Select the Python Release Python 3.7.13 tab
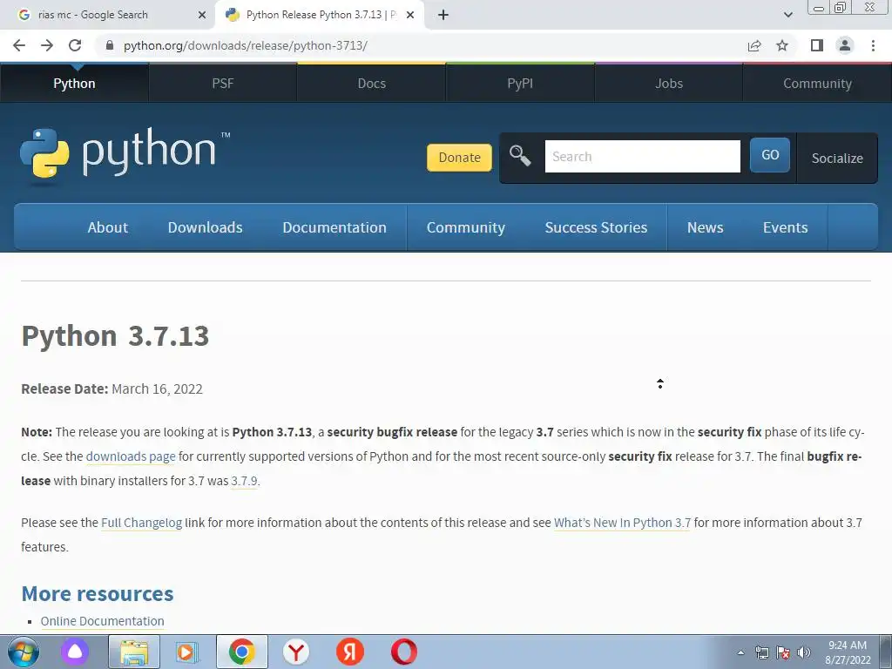Image resolution: width=892 pixels, height=669 pixels. [x=319, y=15]
